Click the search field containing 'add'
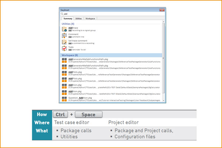Screen dimensions: 222x148 (x=111, y=14)
